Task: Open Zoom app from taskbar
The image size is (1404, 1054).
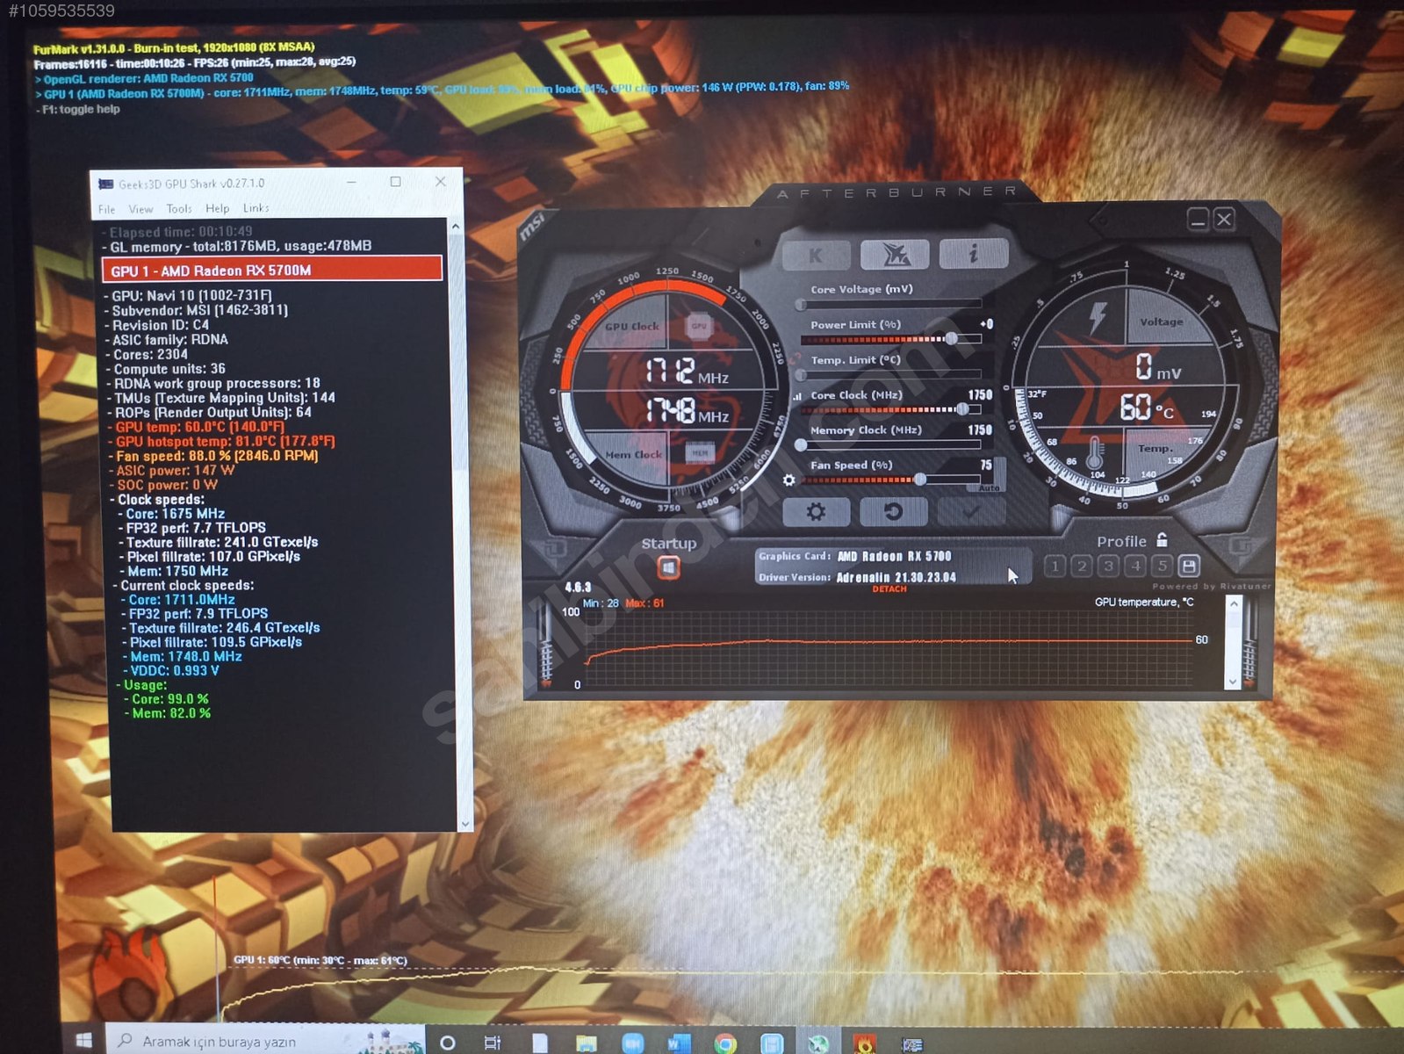Action: 632,1043
